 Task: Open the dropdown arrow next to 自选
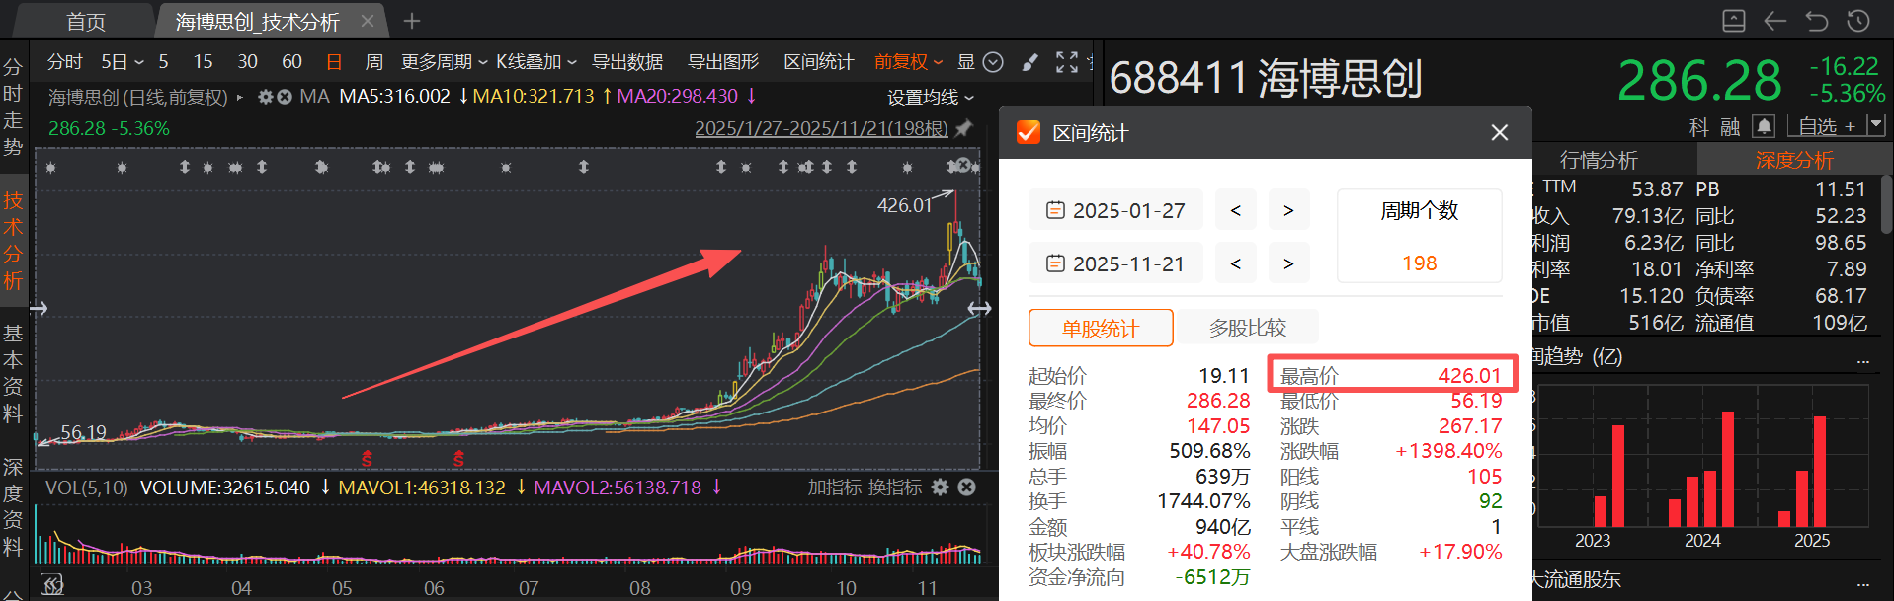[x=1877, y=125]
